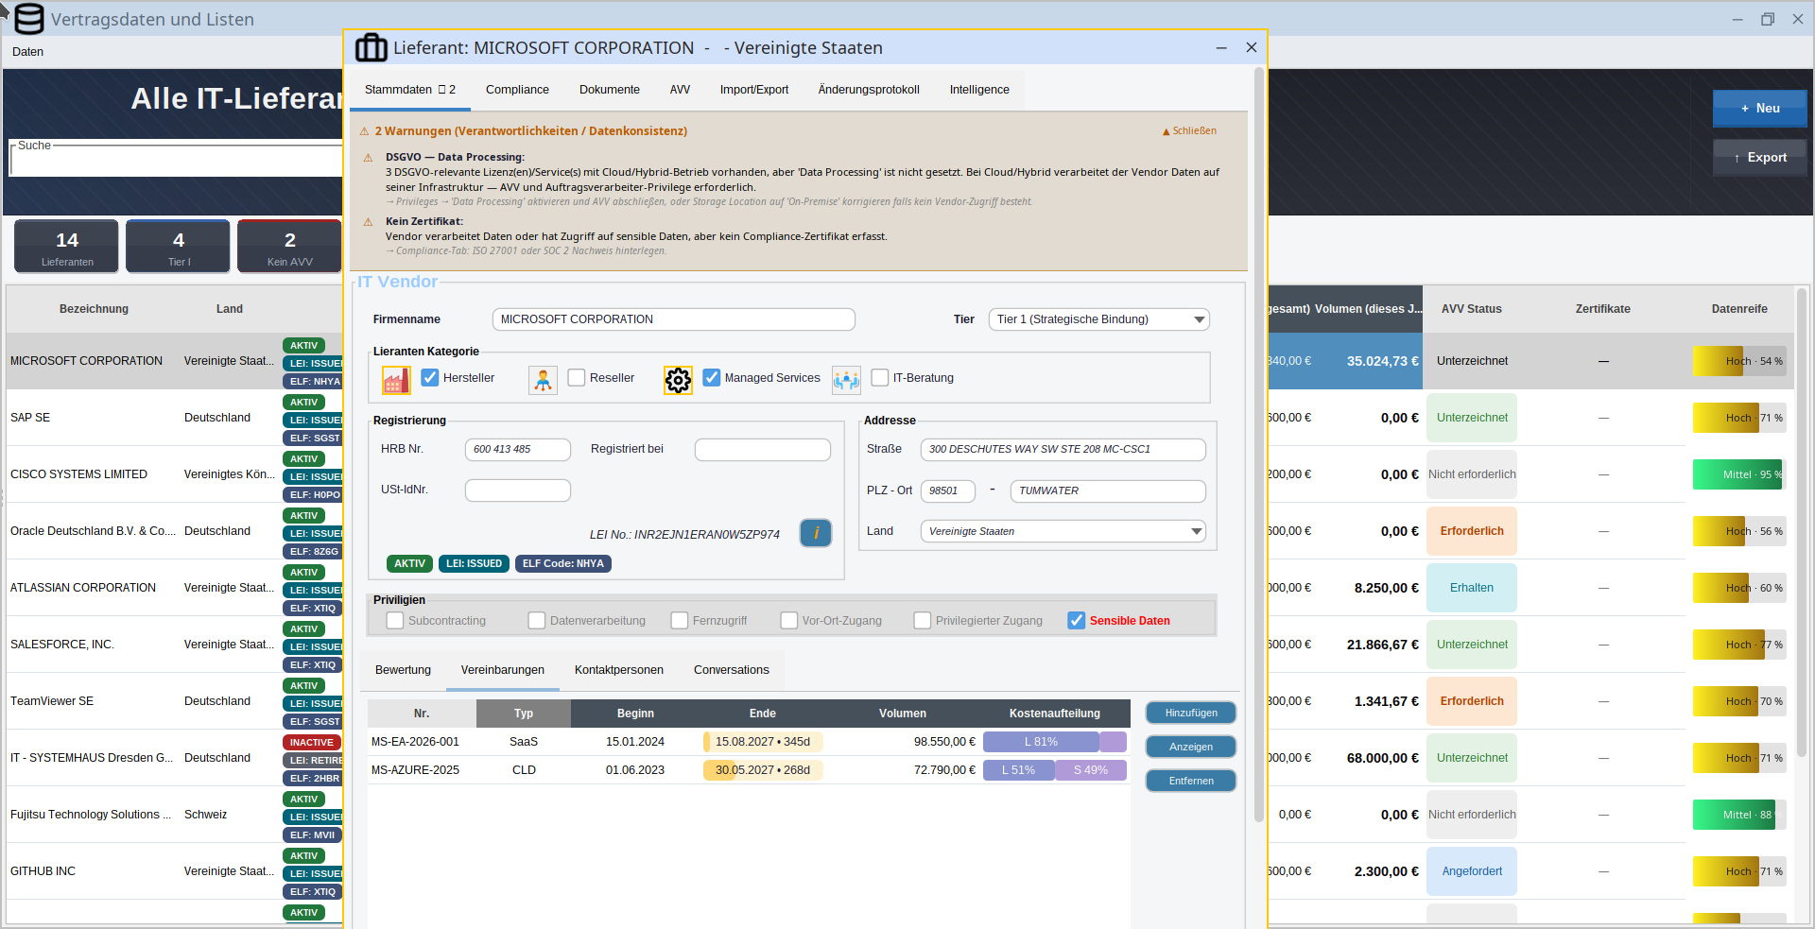Viewport: 1815px width, 929px height.
Task: Switch to the Import/Export tab
Action: pyautogui.click(x=754, y=90)
